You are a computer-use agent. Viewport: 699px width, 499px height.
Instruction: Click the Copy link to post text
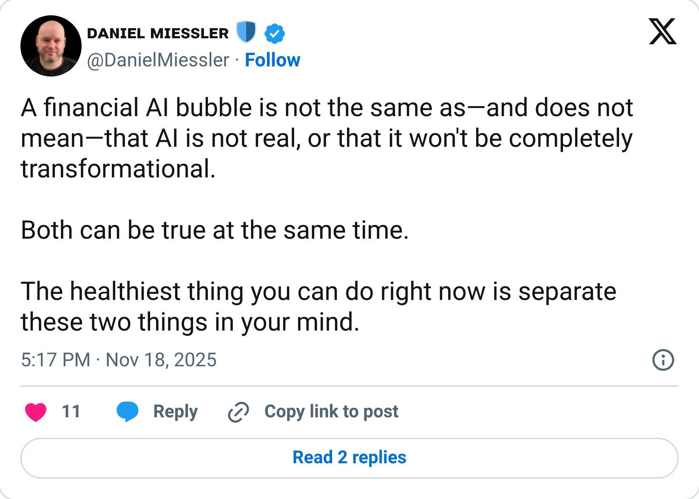[x=331, y=411]
